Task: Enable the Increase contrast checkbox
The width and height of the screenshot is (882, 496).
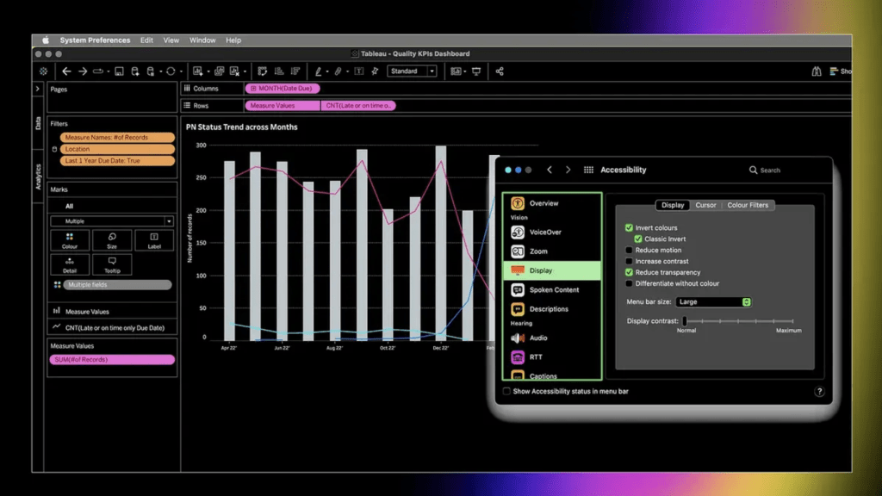Action: point(629,262)
